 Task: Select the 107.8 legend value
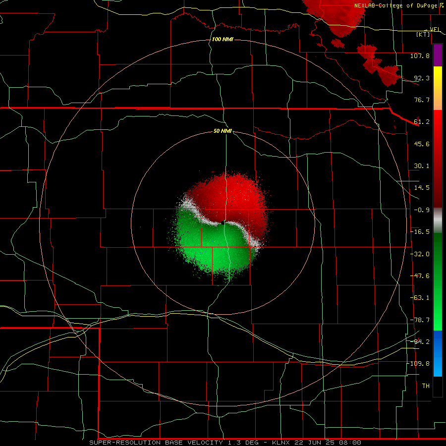(420, 56)
